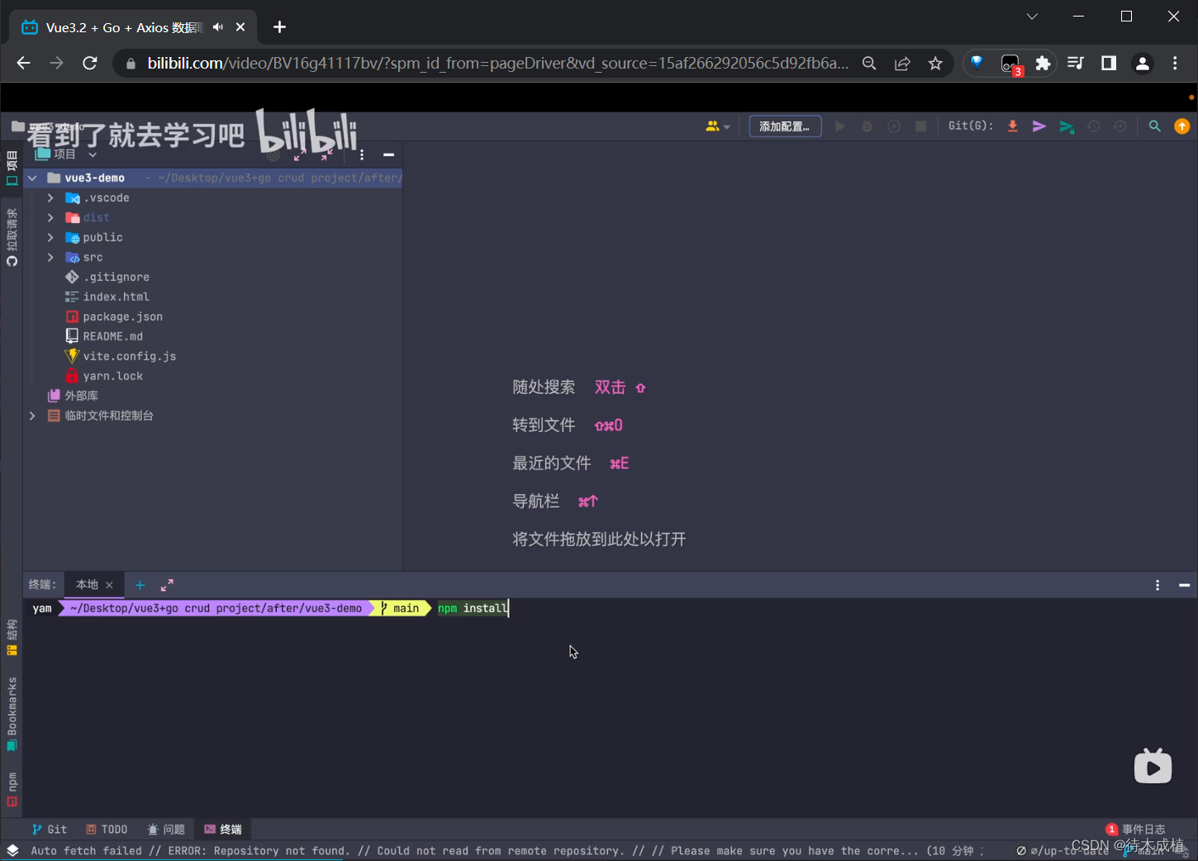Screen dimensions: 1198x861
Task: Open the 终端 terminal tool window tab
Action: pos(223,830)
